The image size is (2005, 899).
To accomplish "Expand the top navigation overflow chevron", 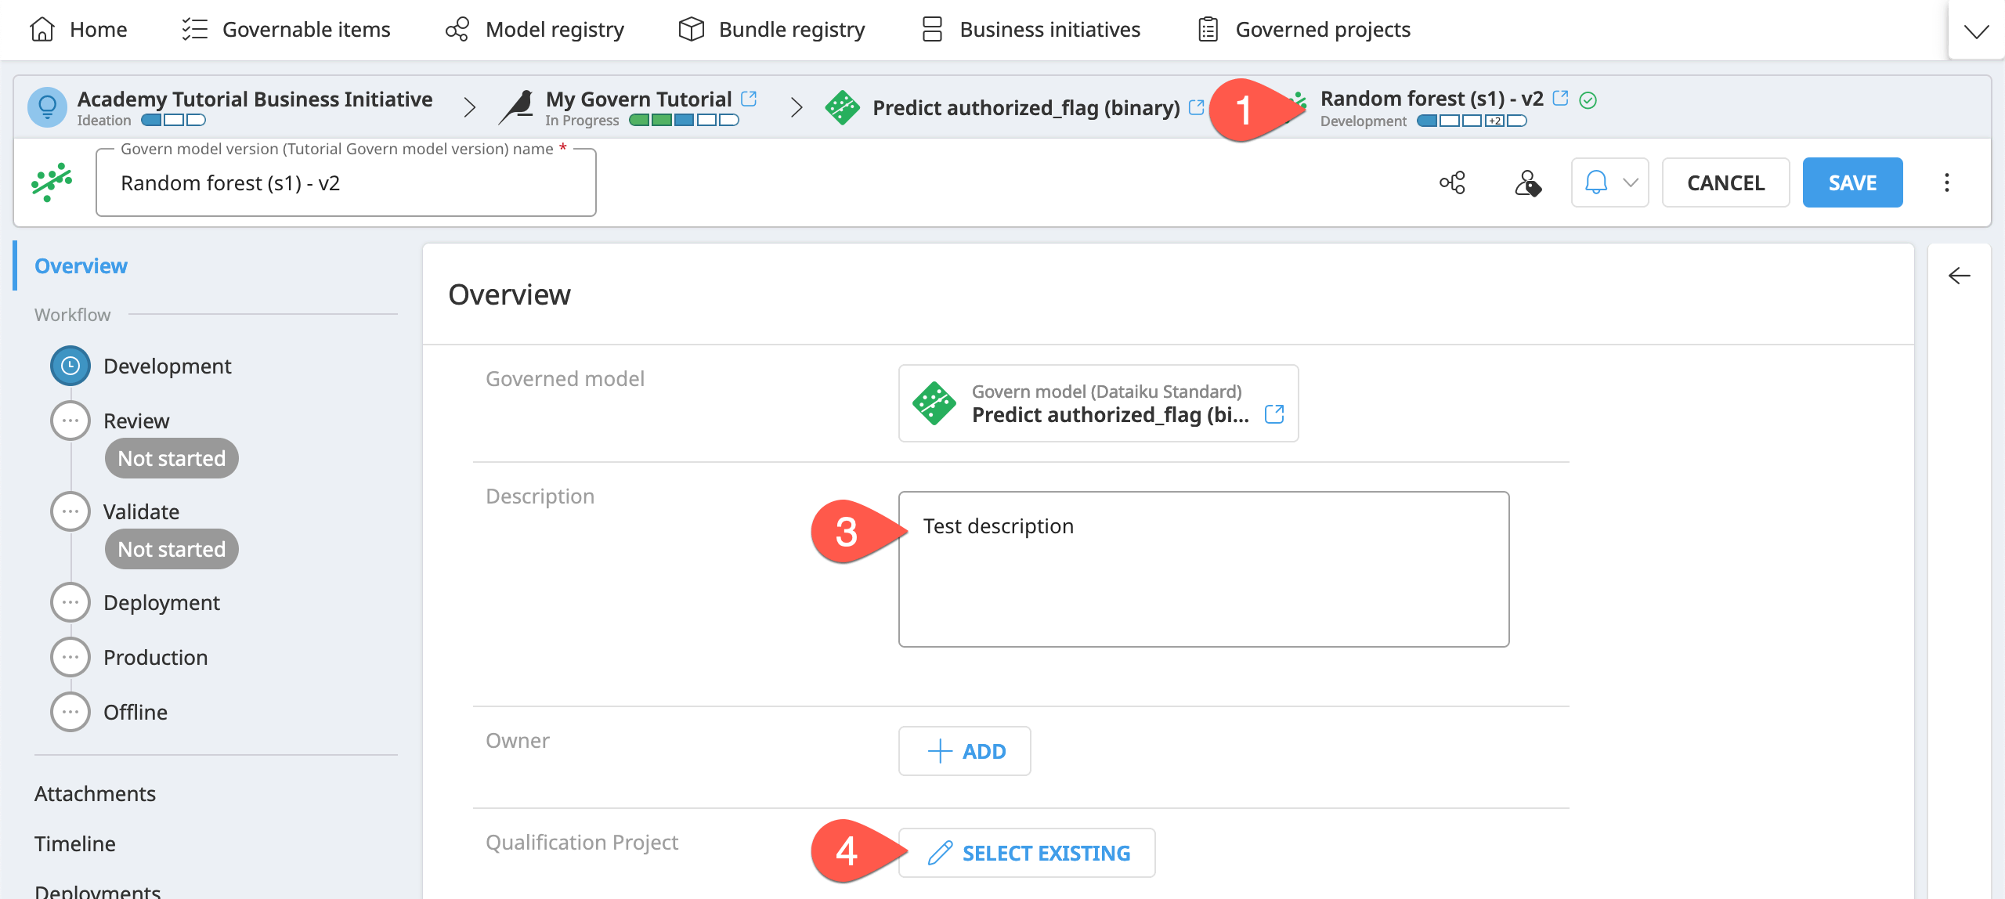I will [1976, 31].
